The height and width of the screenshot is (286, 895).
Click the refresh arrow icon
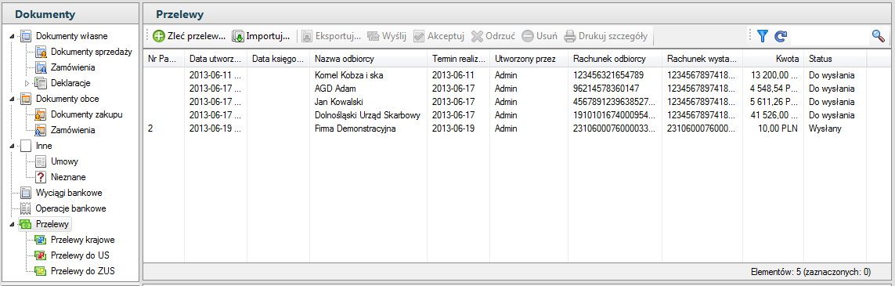pyautogui.click(x=780, y=36)
